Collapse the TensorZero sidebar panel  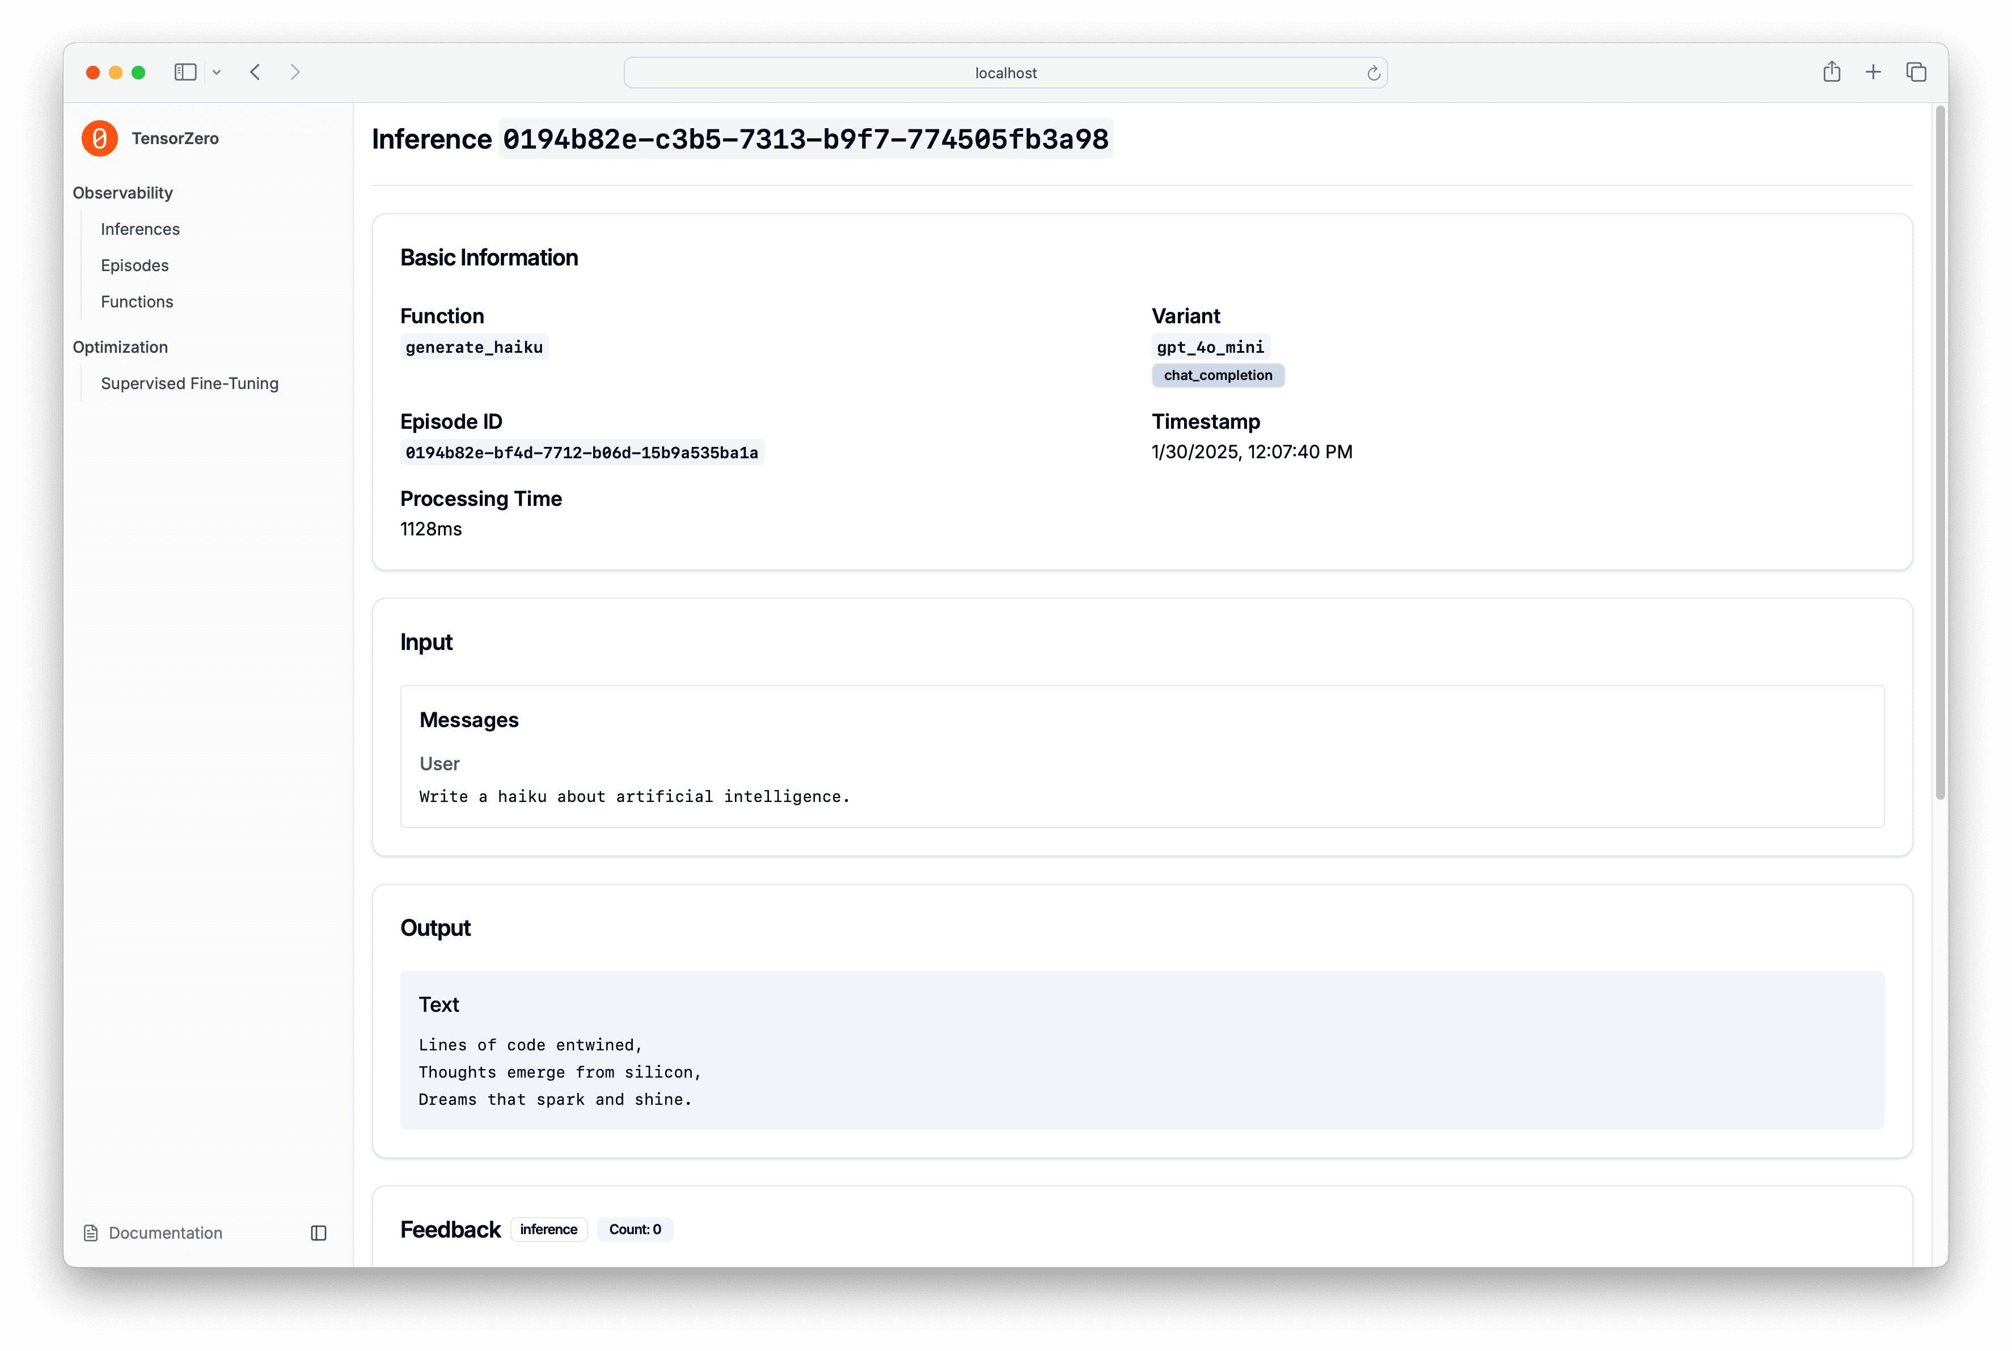319,1233
